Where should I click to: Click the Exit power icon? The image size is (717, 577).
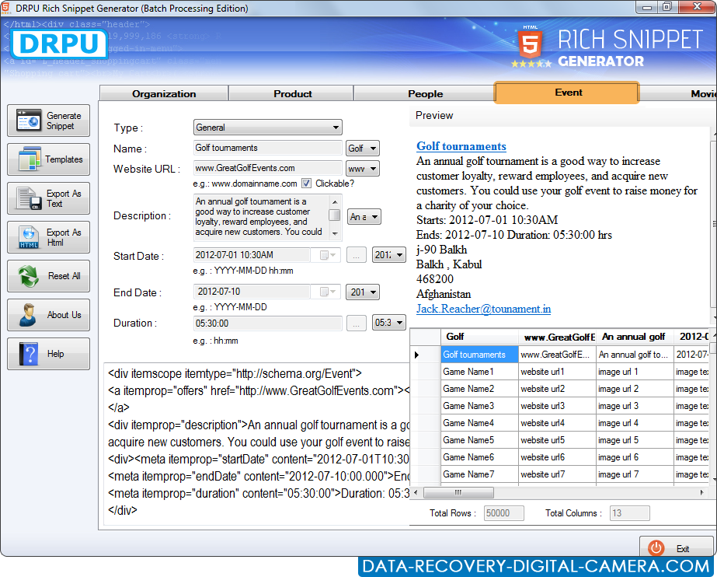click(656, 548)
